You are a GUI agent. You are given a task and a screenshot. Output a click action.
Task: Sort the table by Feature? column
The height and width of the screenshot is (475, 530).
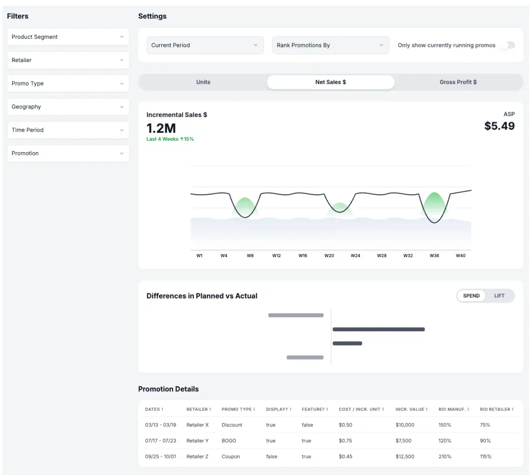coord(315,409)
